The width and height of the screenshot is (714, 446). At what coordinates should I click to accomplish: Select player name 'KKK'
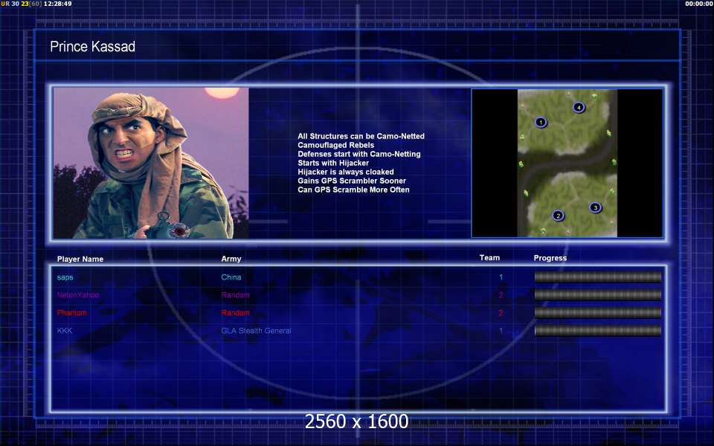(x=65, y=330)
